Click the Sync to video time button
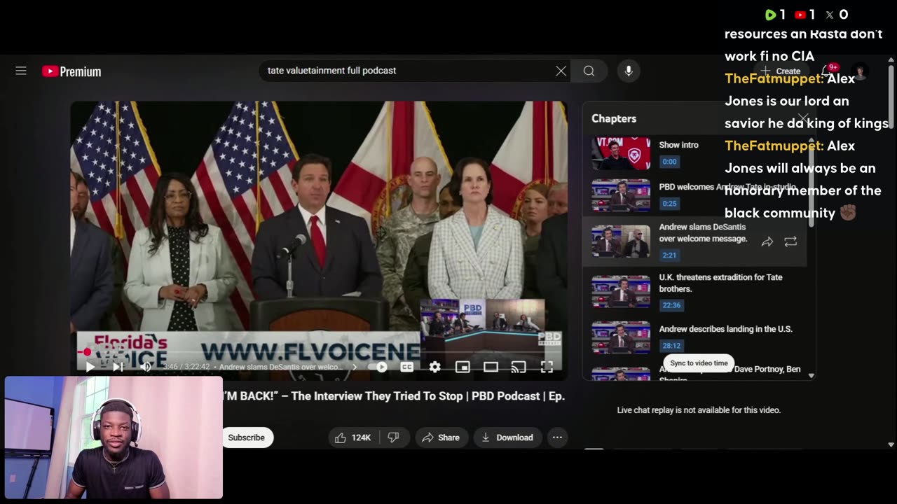 tap(699, 363)
